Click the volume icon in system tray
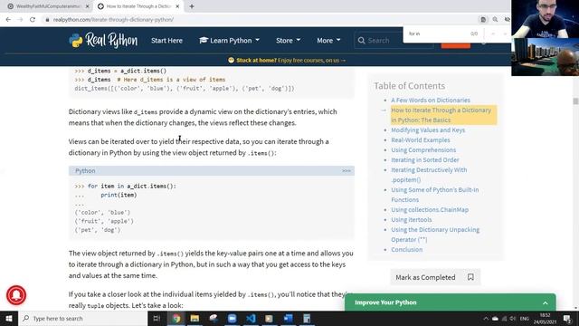Image resolution: width=579 pixels, height=326 pixels. [513, 318]
